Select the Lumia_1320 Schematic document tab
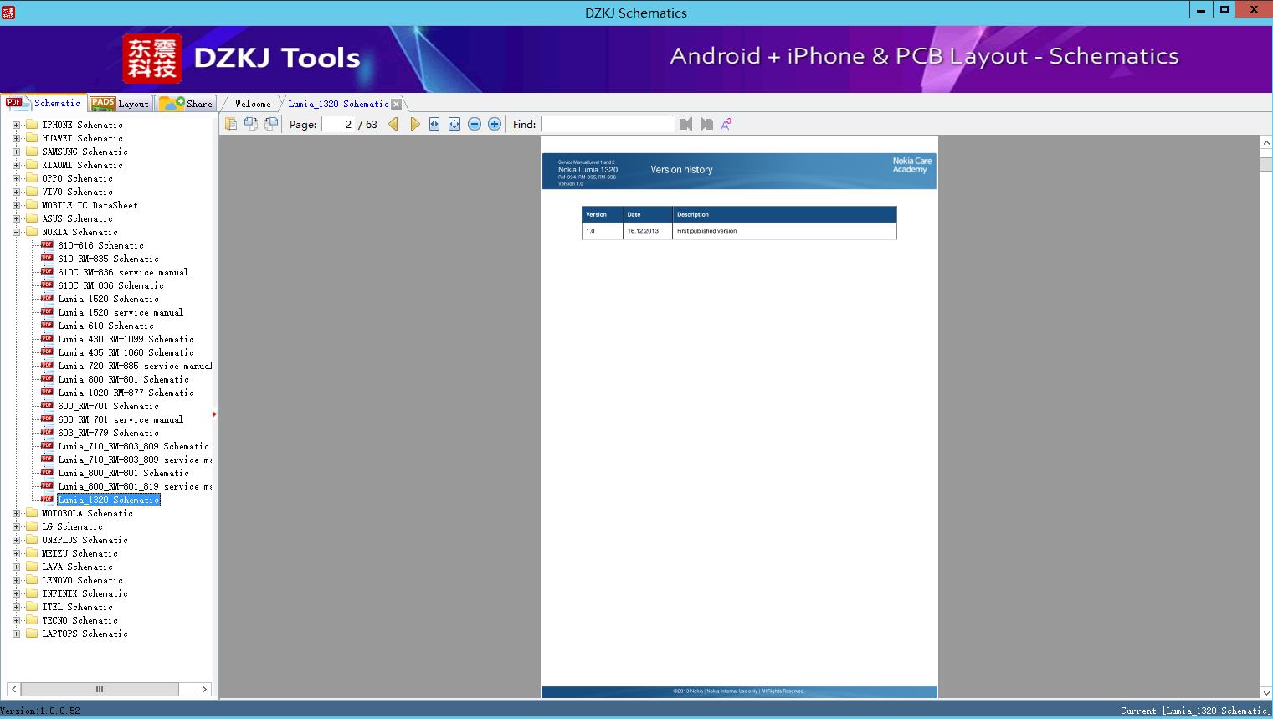This screenshot has height=719, width=1273. pyautogui.click(x=338, y=104)
